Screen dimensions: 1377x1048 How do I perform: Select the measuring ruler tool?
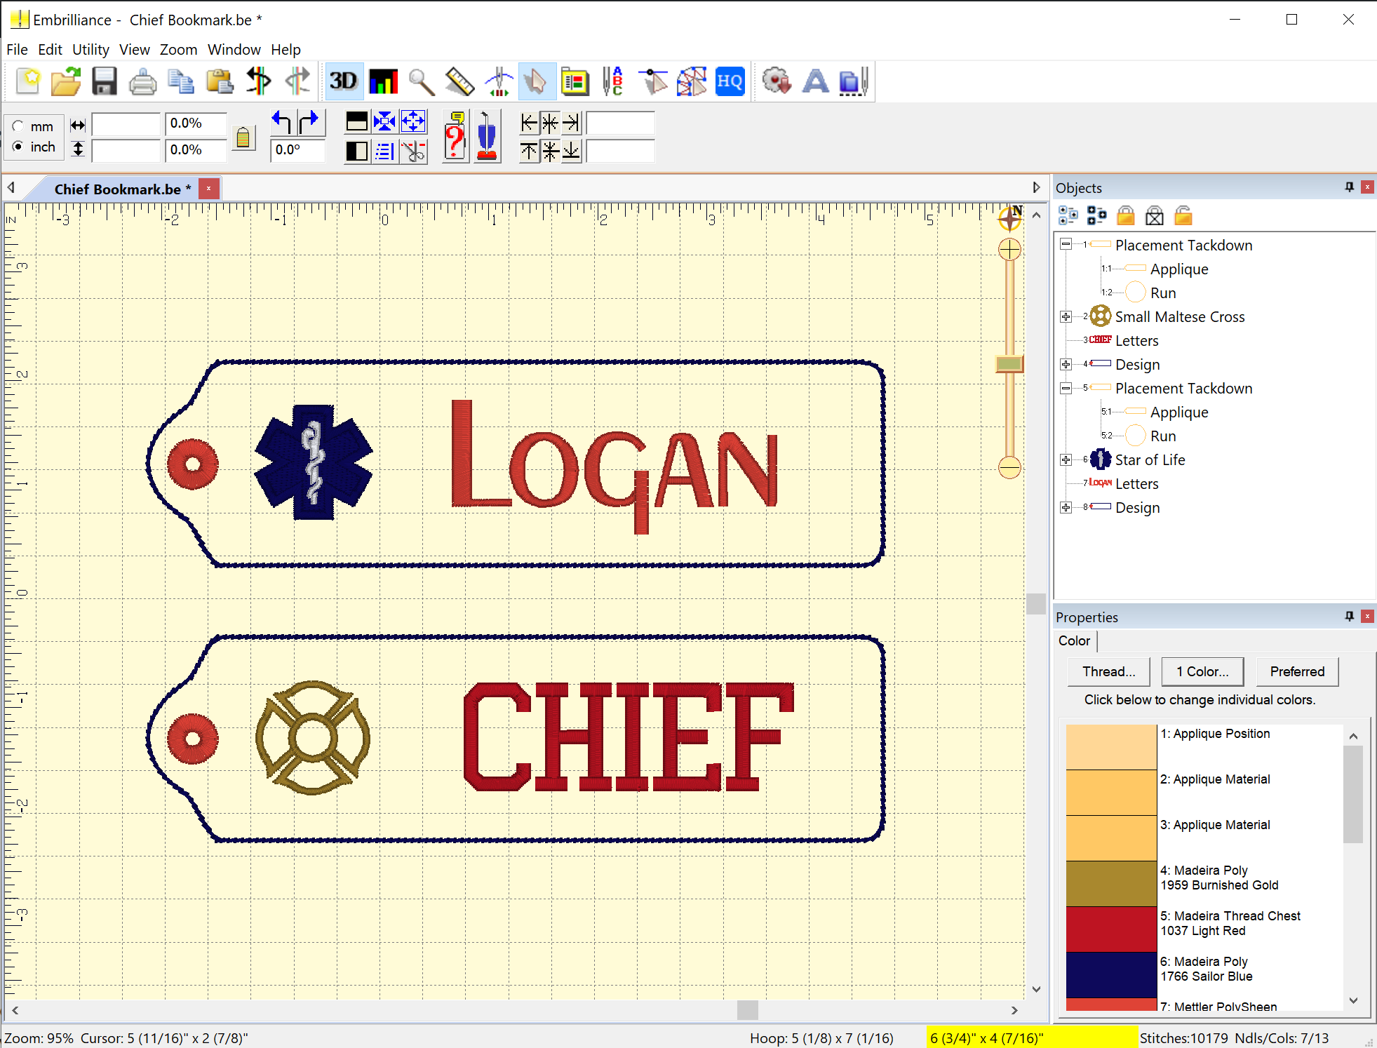pos(459,81)
